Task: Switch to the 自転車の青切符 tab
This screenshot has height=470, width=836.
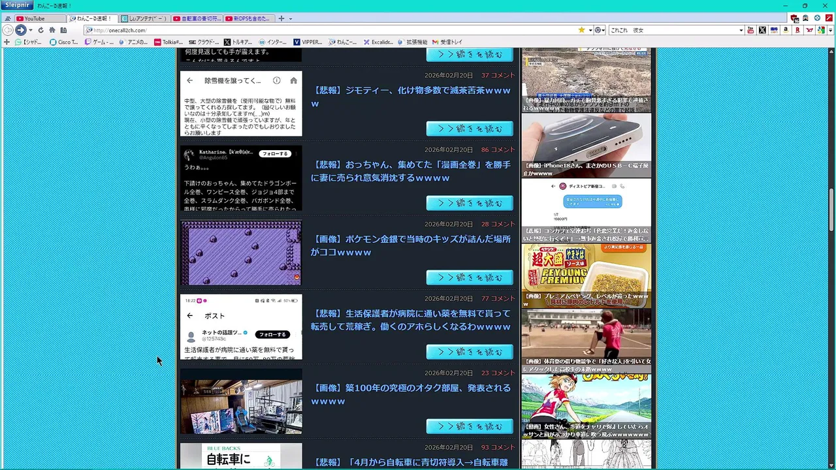Action: point(197,19)
